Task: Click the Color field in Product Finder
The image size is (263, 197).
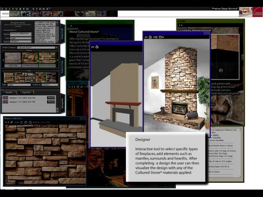Action: coord(19,85)
